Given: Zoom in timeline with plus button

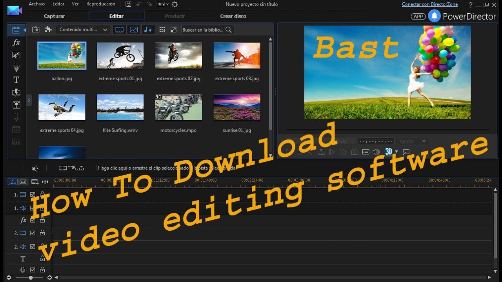Looking at the screenshot, I should pos(49,277).
